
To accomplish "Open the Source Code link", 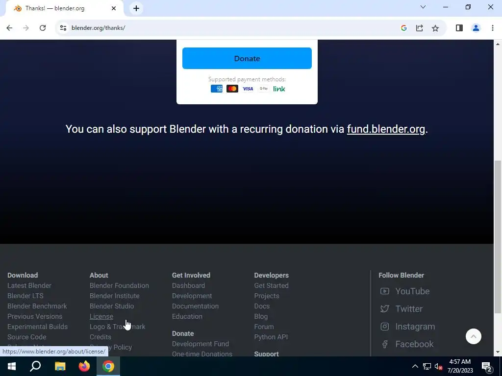I will 27,337.
